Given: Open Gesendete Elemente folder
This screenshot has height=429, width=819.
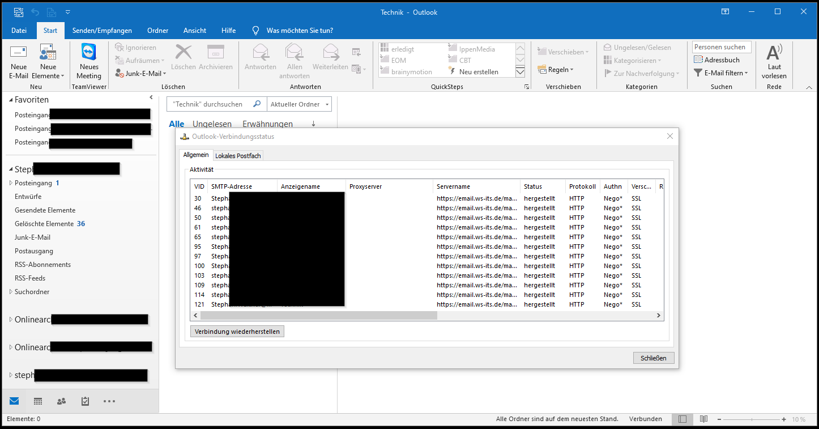Looking at the screenshot, I should pyautogui.click(x=45, y=210).
